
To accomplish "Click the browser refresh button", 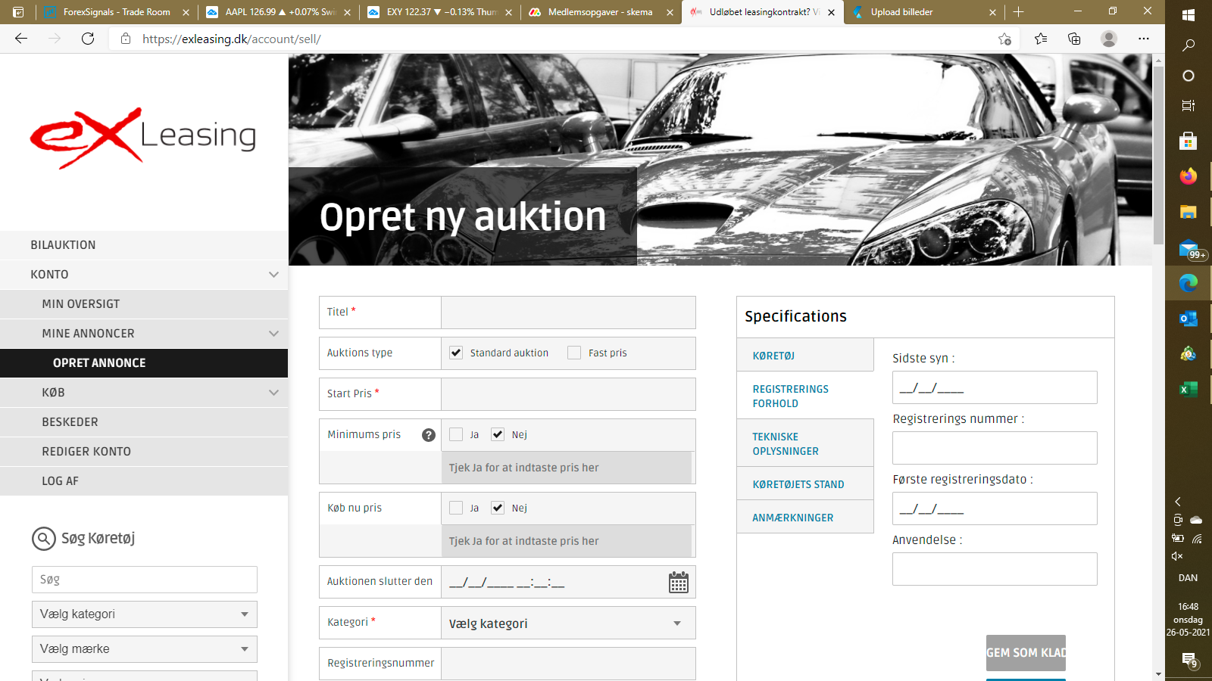I will (88, 39).
